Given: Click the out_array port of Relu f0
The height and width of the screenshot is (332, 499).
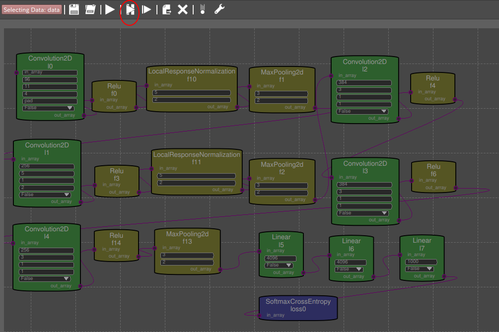Looking at the screenshot, I should click(136, 107).
